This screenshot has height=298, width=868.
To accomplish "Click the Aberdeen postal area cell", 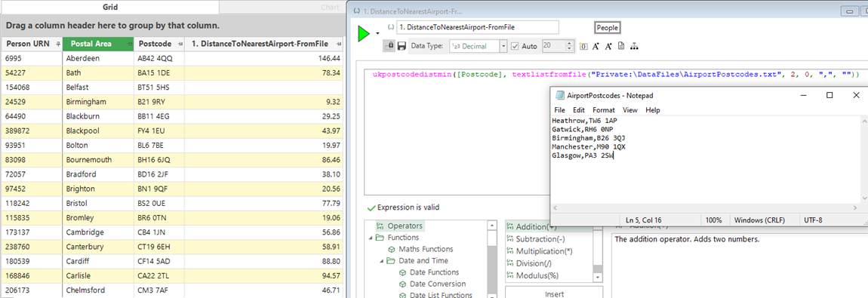I will tap(98, 58).
